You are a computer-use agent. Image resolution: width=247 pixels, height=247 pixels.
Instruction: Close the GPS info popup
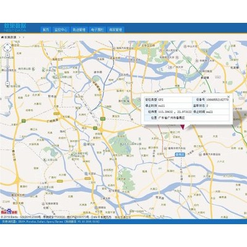(228, 96)
